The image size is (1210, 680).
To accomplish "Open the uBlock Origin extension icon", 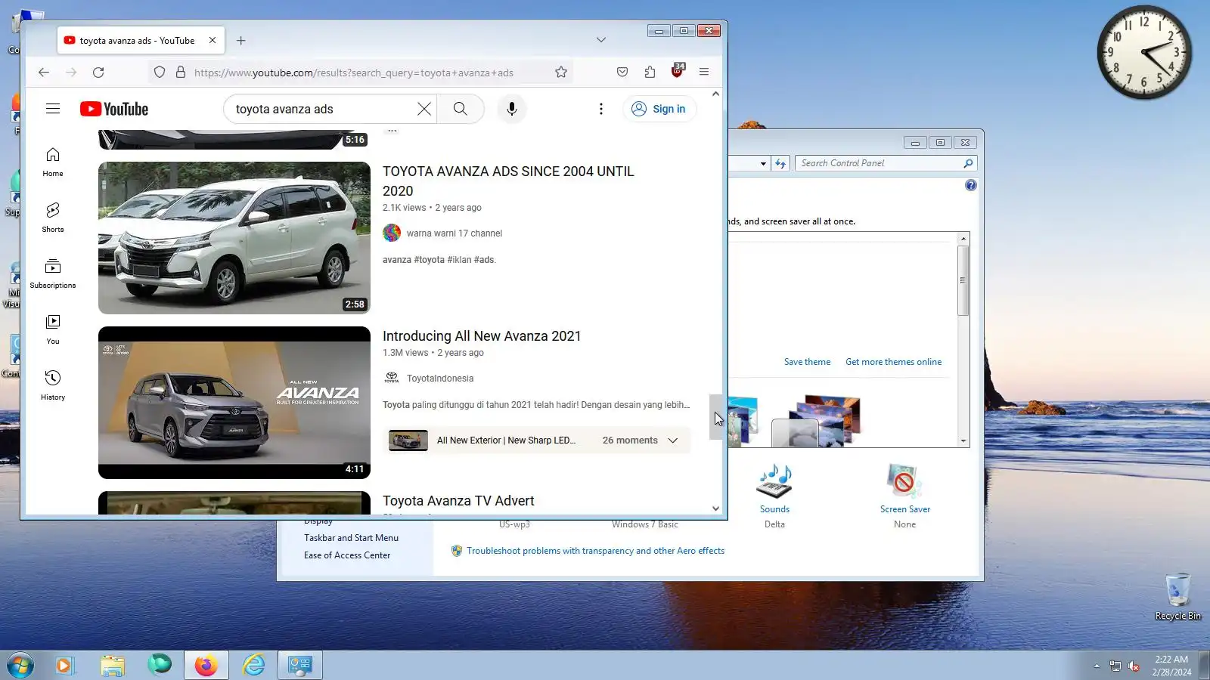I will (677, 72).
